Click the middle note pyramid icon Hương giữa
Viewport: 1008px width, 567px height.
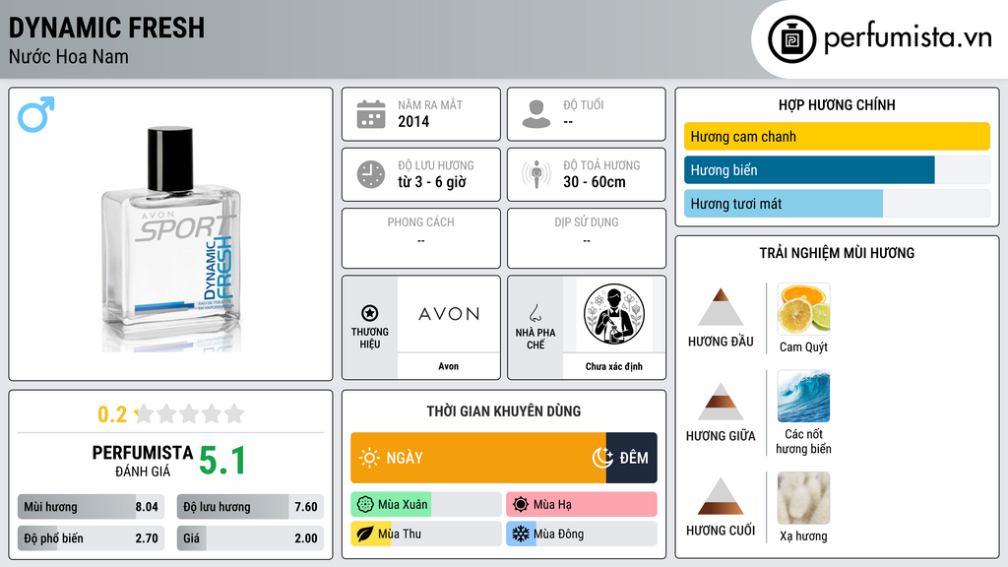pos(721,402)
